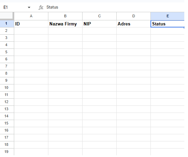Click empty cell C2 under NIP
Screen dimensions: 188x157
point(99,31)
